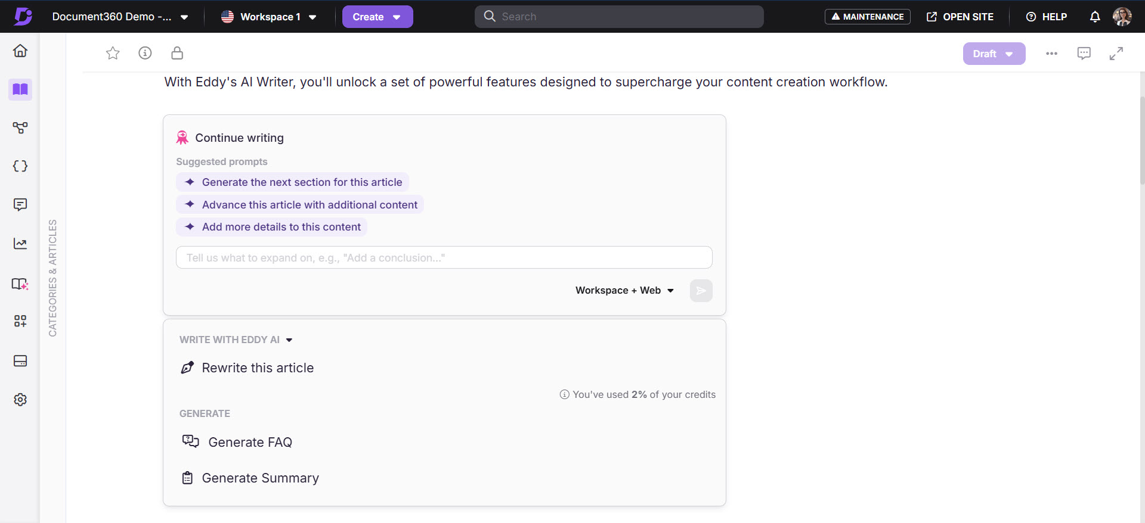Click the credits info icon
1145x523 pixels.
(564, 394)
